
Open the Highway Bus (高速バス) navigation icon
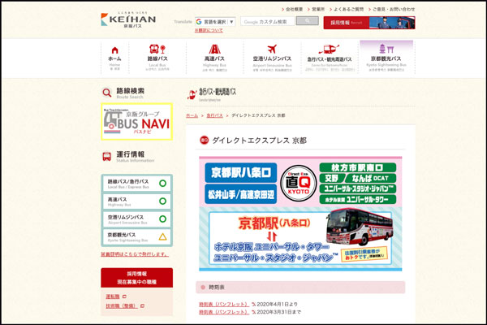click(x=215, y=56)
